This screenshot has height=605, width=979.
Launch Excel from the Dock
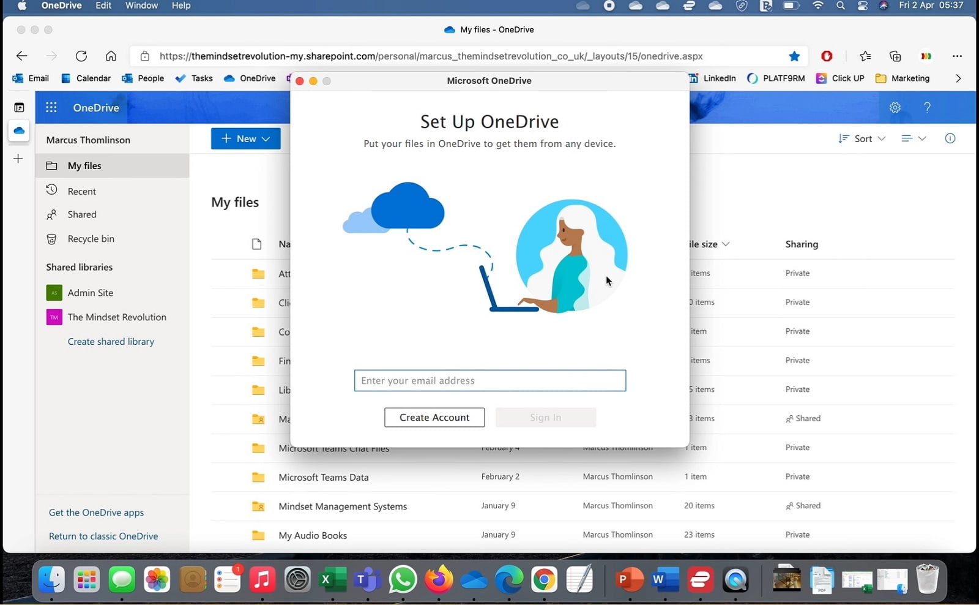click(332, 579)
